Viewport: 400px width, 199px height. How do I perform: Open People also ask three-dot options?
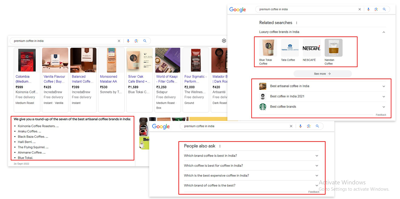click(x=220, y=146)
